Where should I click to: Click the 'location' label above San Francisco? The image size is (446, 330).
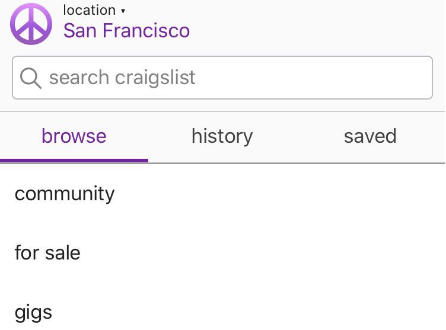pos(90,11)
